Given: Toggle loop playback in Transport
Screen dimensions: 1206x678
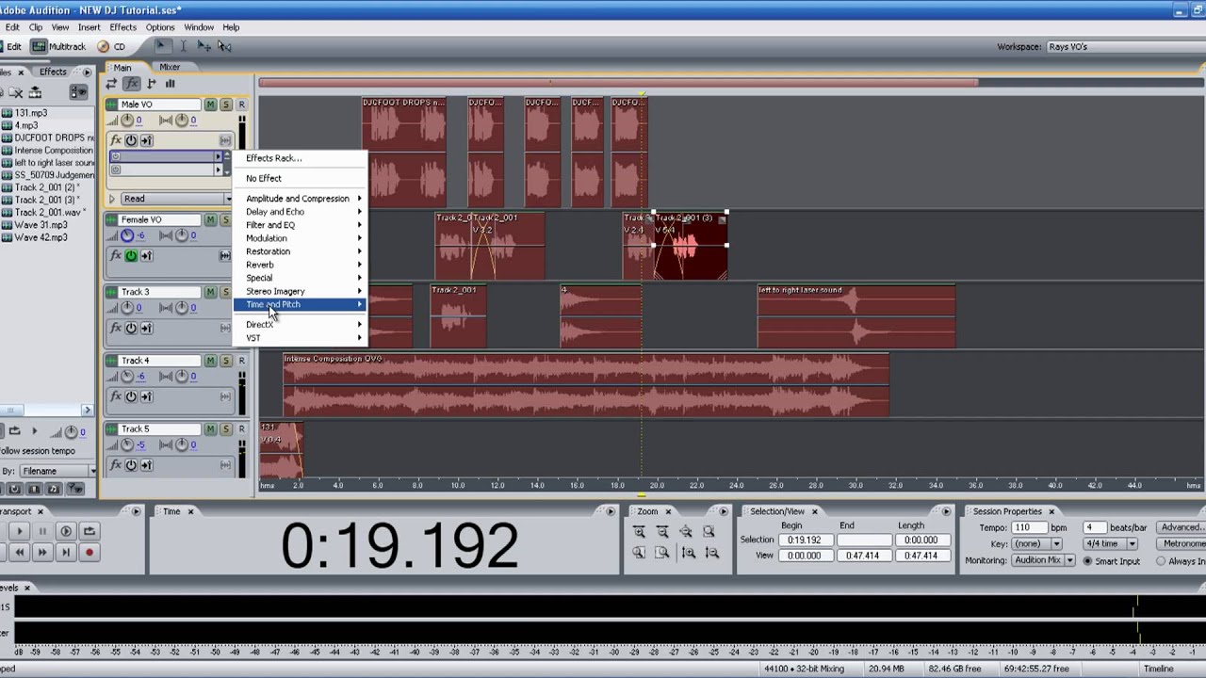Looking at the screenshot, I should click(89, 531).
